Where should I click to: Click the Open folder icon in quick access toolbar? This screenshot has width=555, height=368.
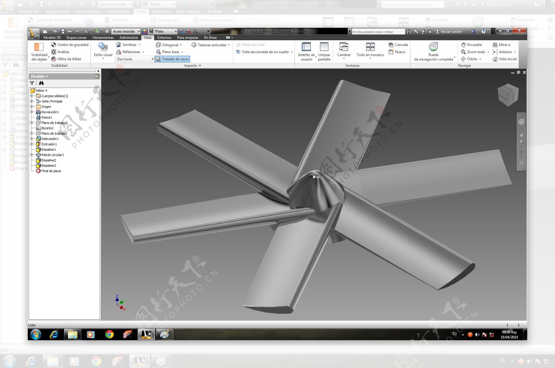(x=55, y=31)
